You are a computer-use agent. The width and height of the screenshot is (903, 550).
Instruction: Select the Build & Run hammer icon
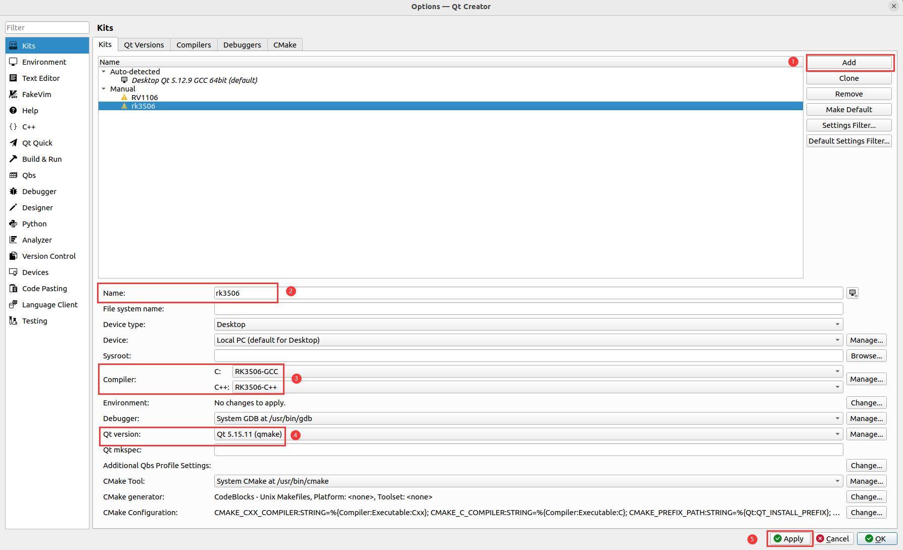tap(13, 159)
